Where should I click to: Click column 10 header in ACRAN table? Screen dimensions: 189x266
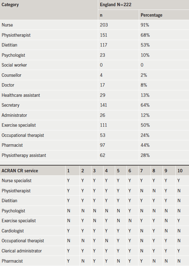(x=179, y=170)
